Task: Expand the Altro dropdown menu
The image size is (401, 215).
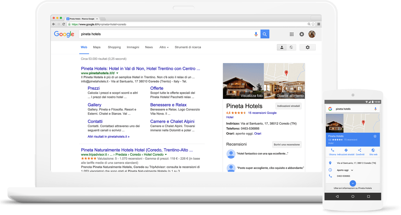Action: coord(164,47)
